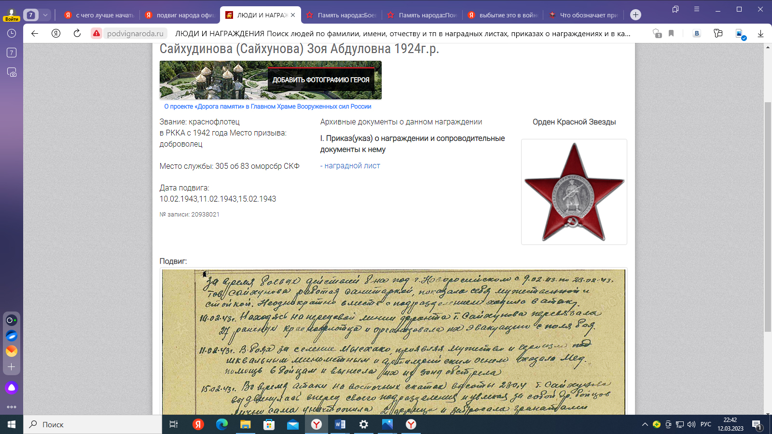Open Photos app from taskbar
The width and height of the screenshot is (772, 434).
387,424
